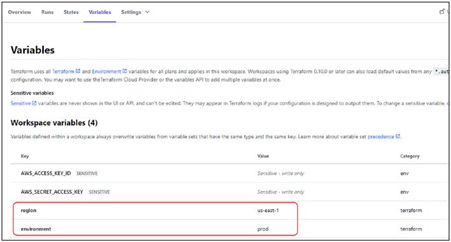The image size is (451, 242).
Task: Click the Variables page title
Action: [x=32, y=50]
